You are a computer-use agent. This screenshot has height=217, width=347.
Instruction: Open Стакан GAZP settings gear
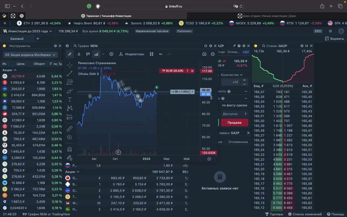[x=302, y=46]
